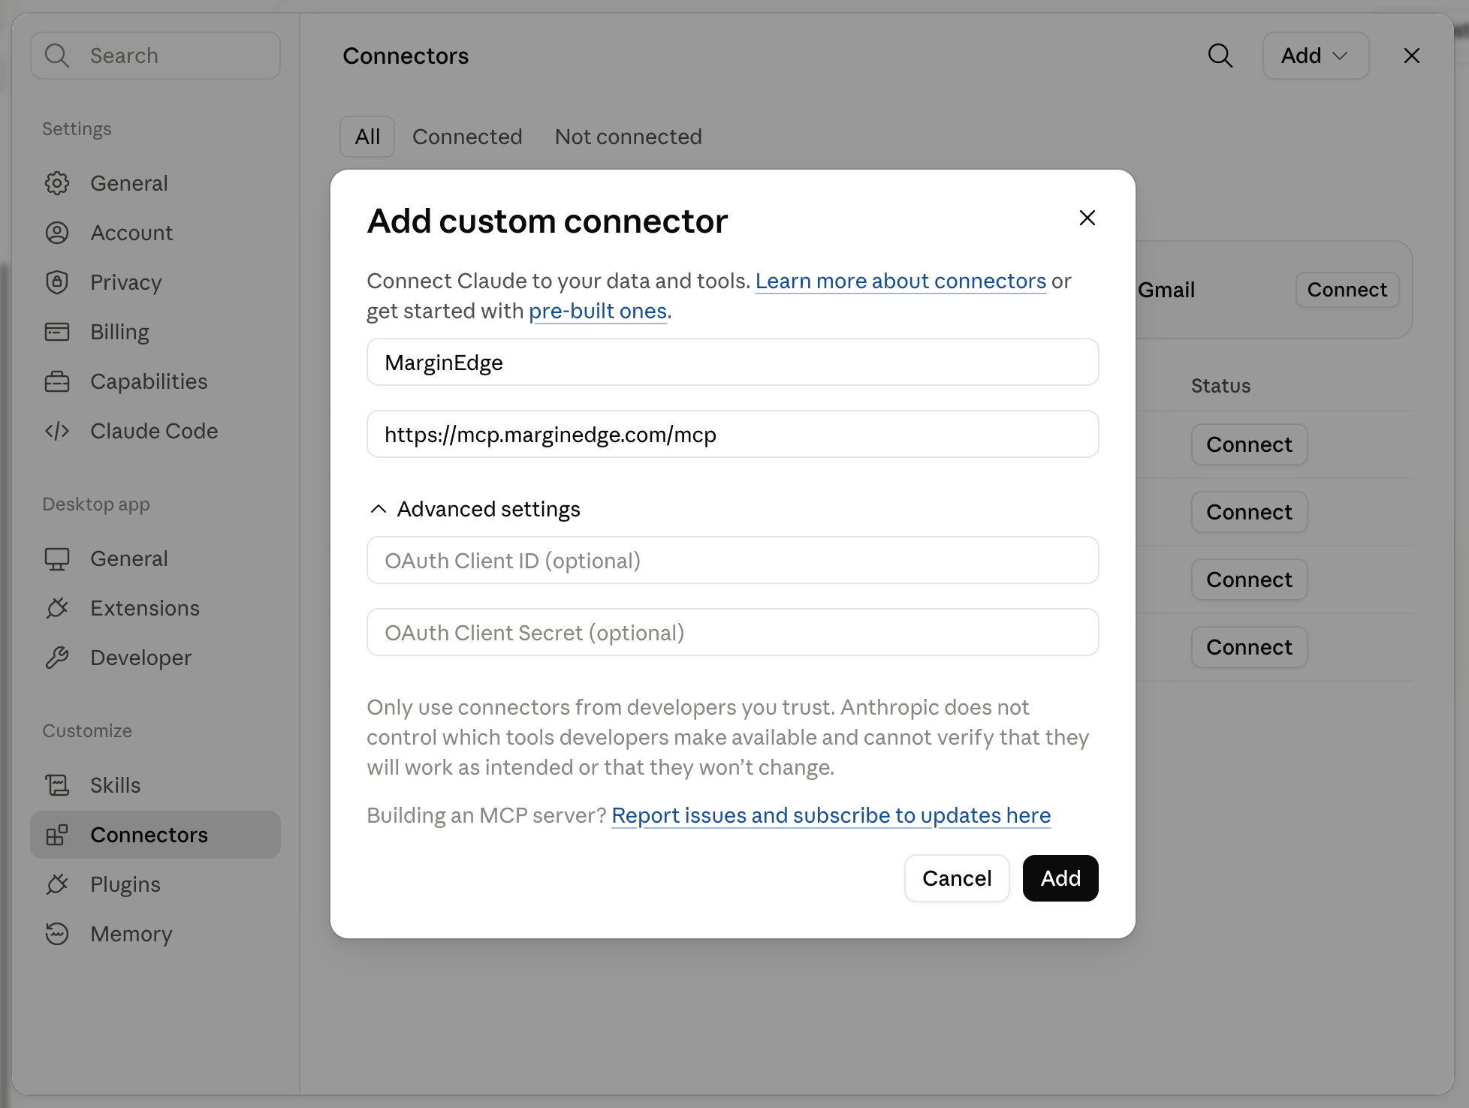Click the magnifier icon in sidebar search
1469x1108 pixels.
point(57,56)
